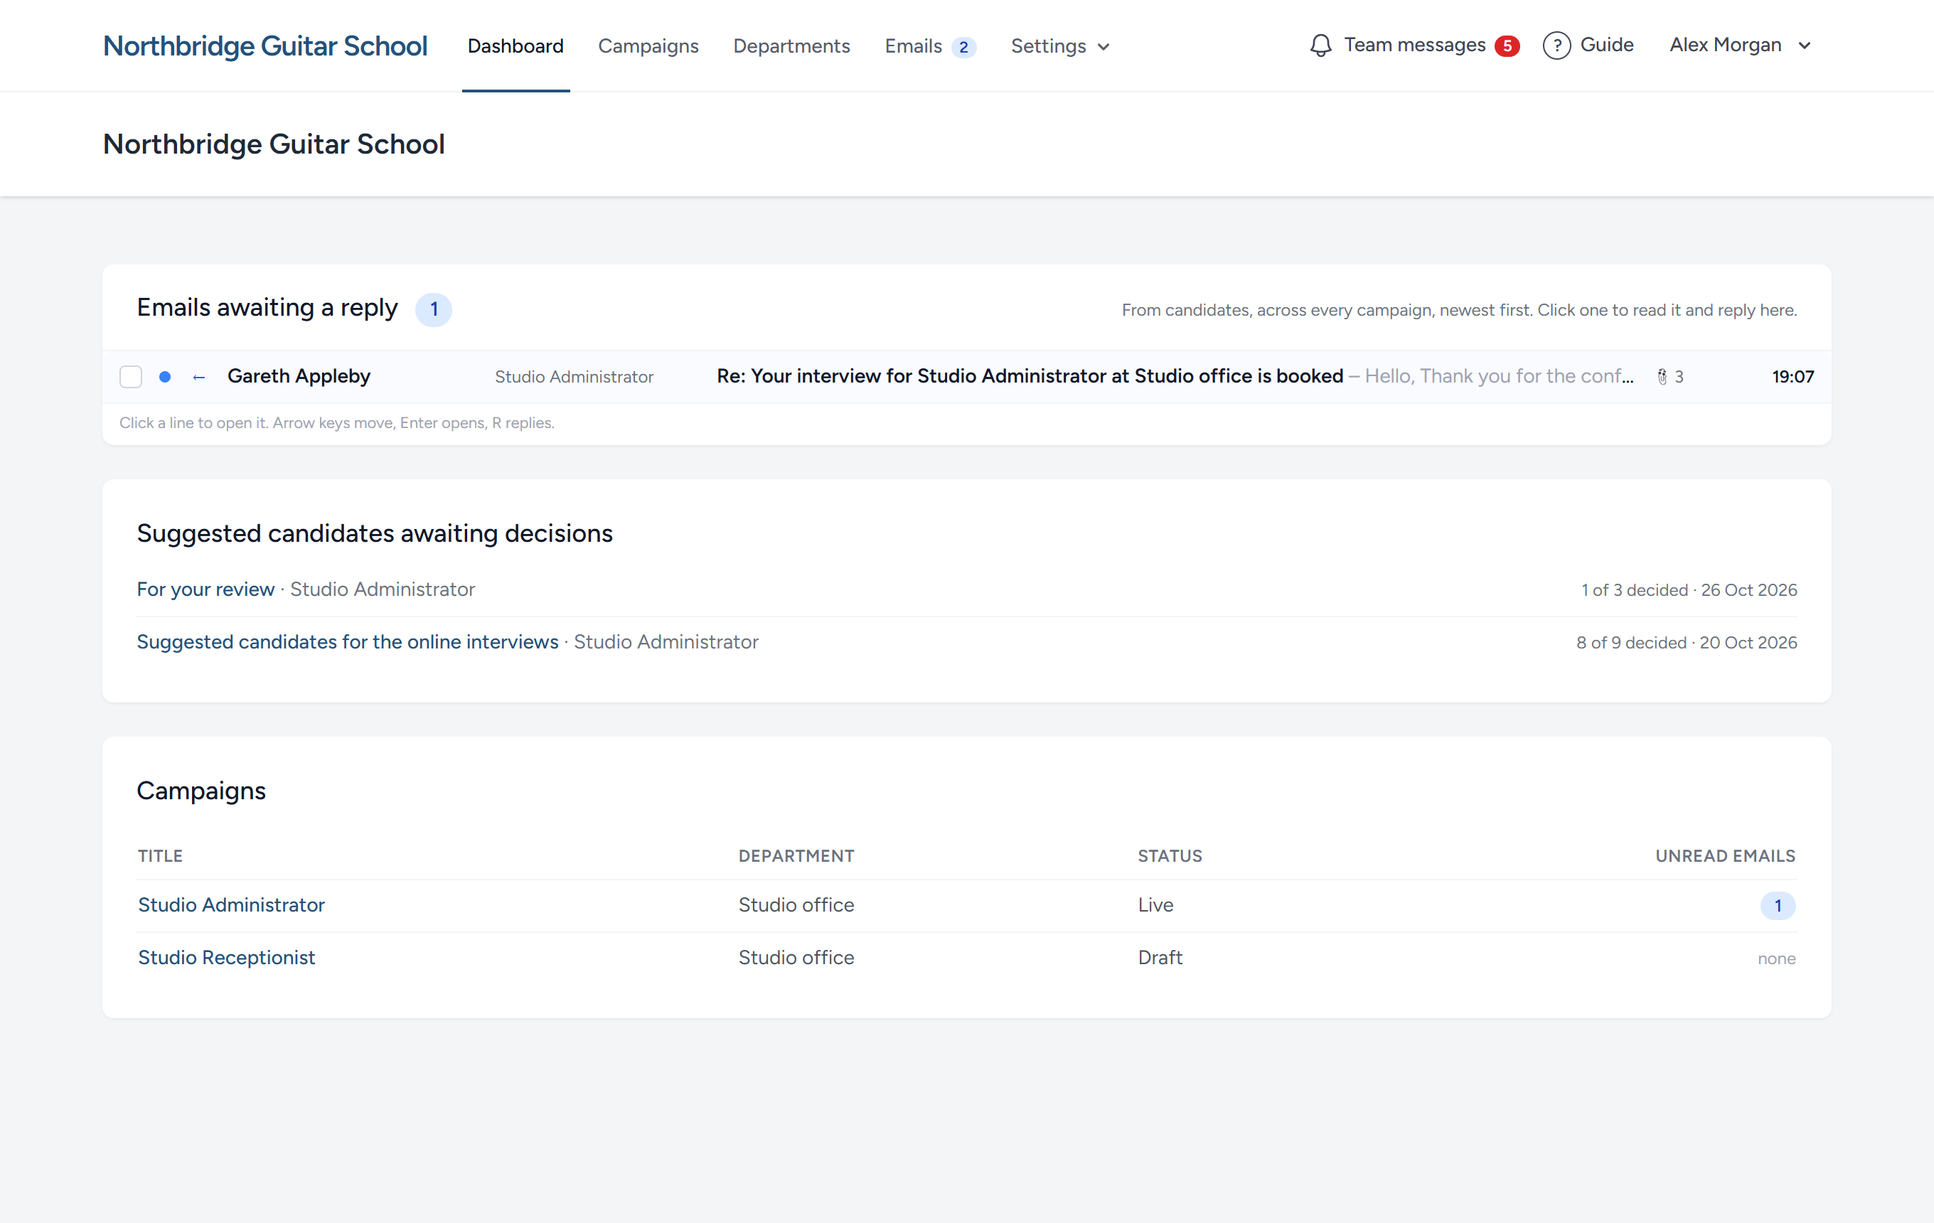The height and width of the screenshot is (1223, 1934).
Task: Click the Draft status cell
Action: point(1160,957)
